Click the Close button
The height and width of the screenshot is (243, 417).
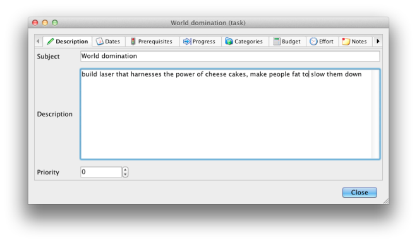(x=360, y=193)
